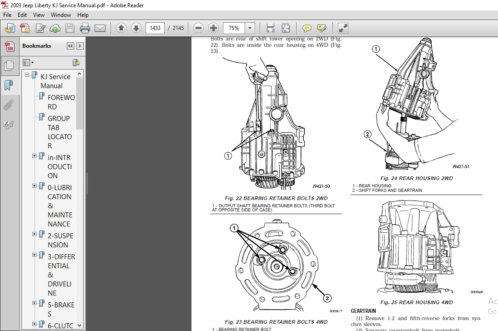Open the bookmark options dropdown menu

[28, 63]
